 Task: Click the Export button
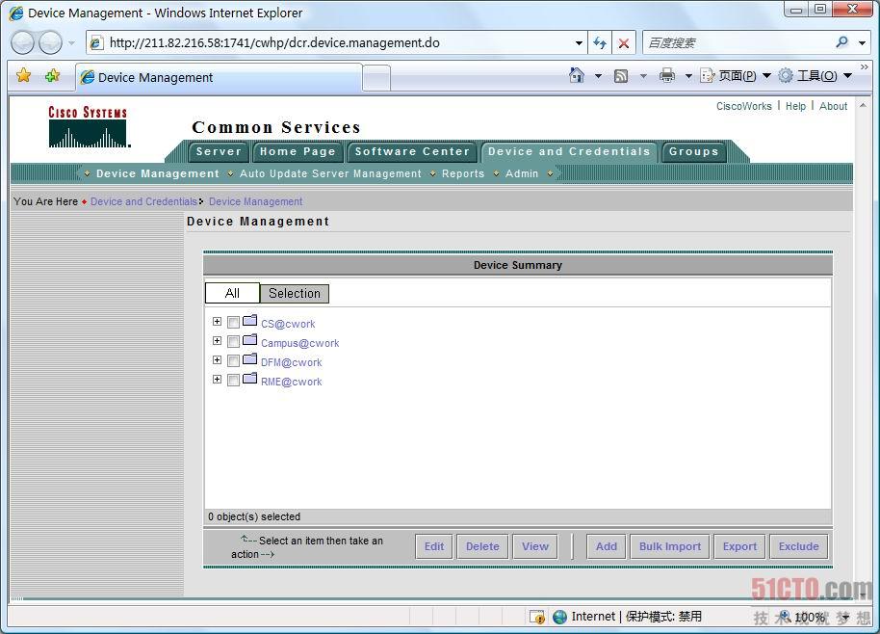tap(739, 546)
